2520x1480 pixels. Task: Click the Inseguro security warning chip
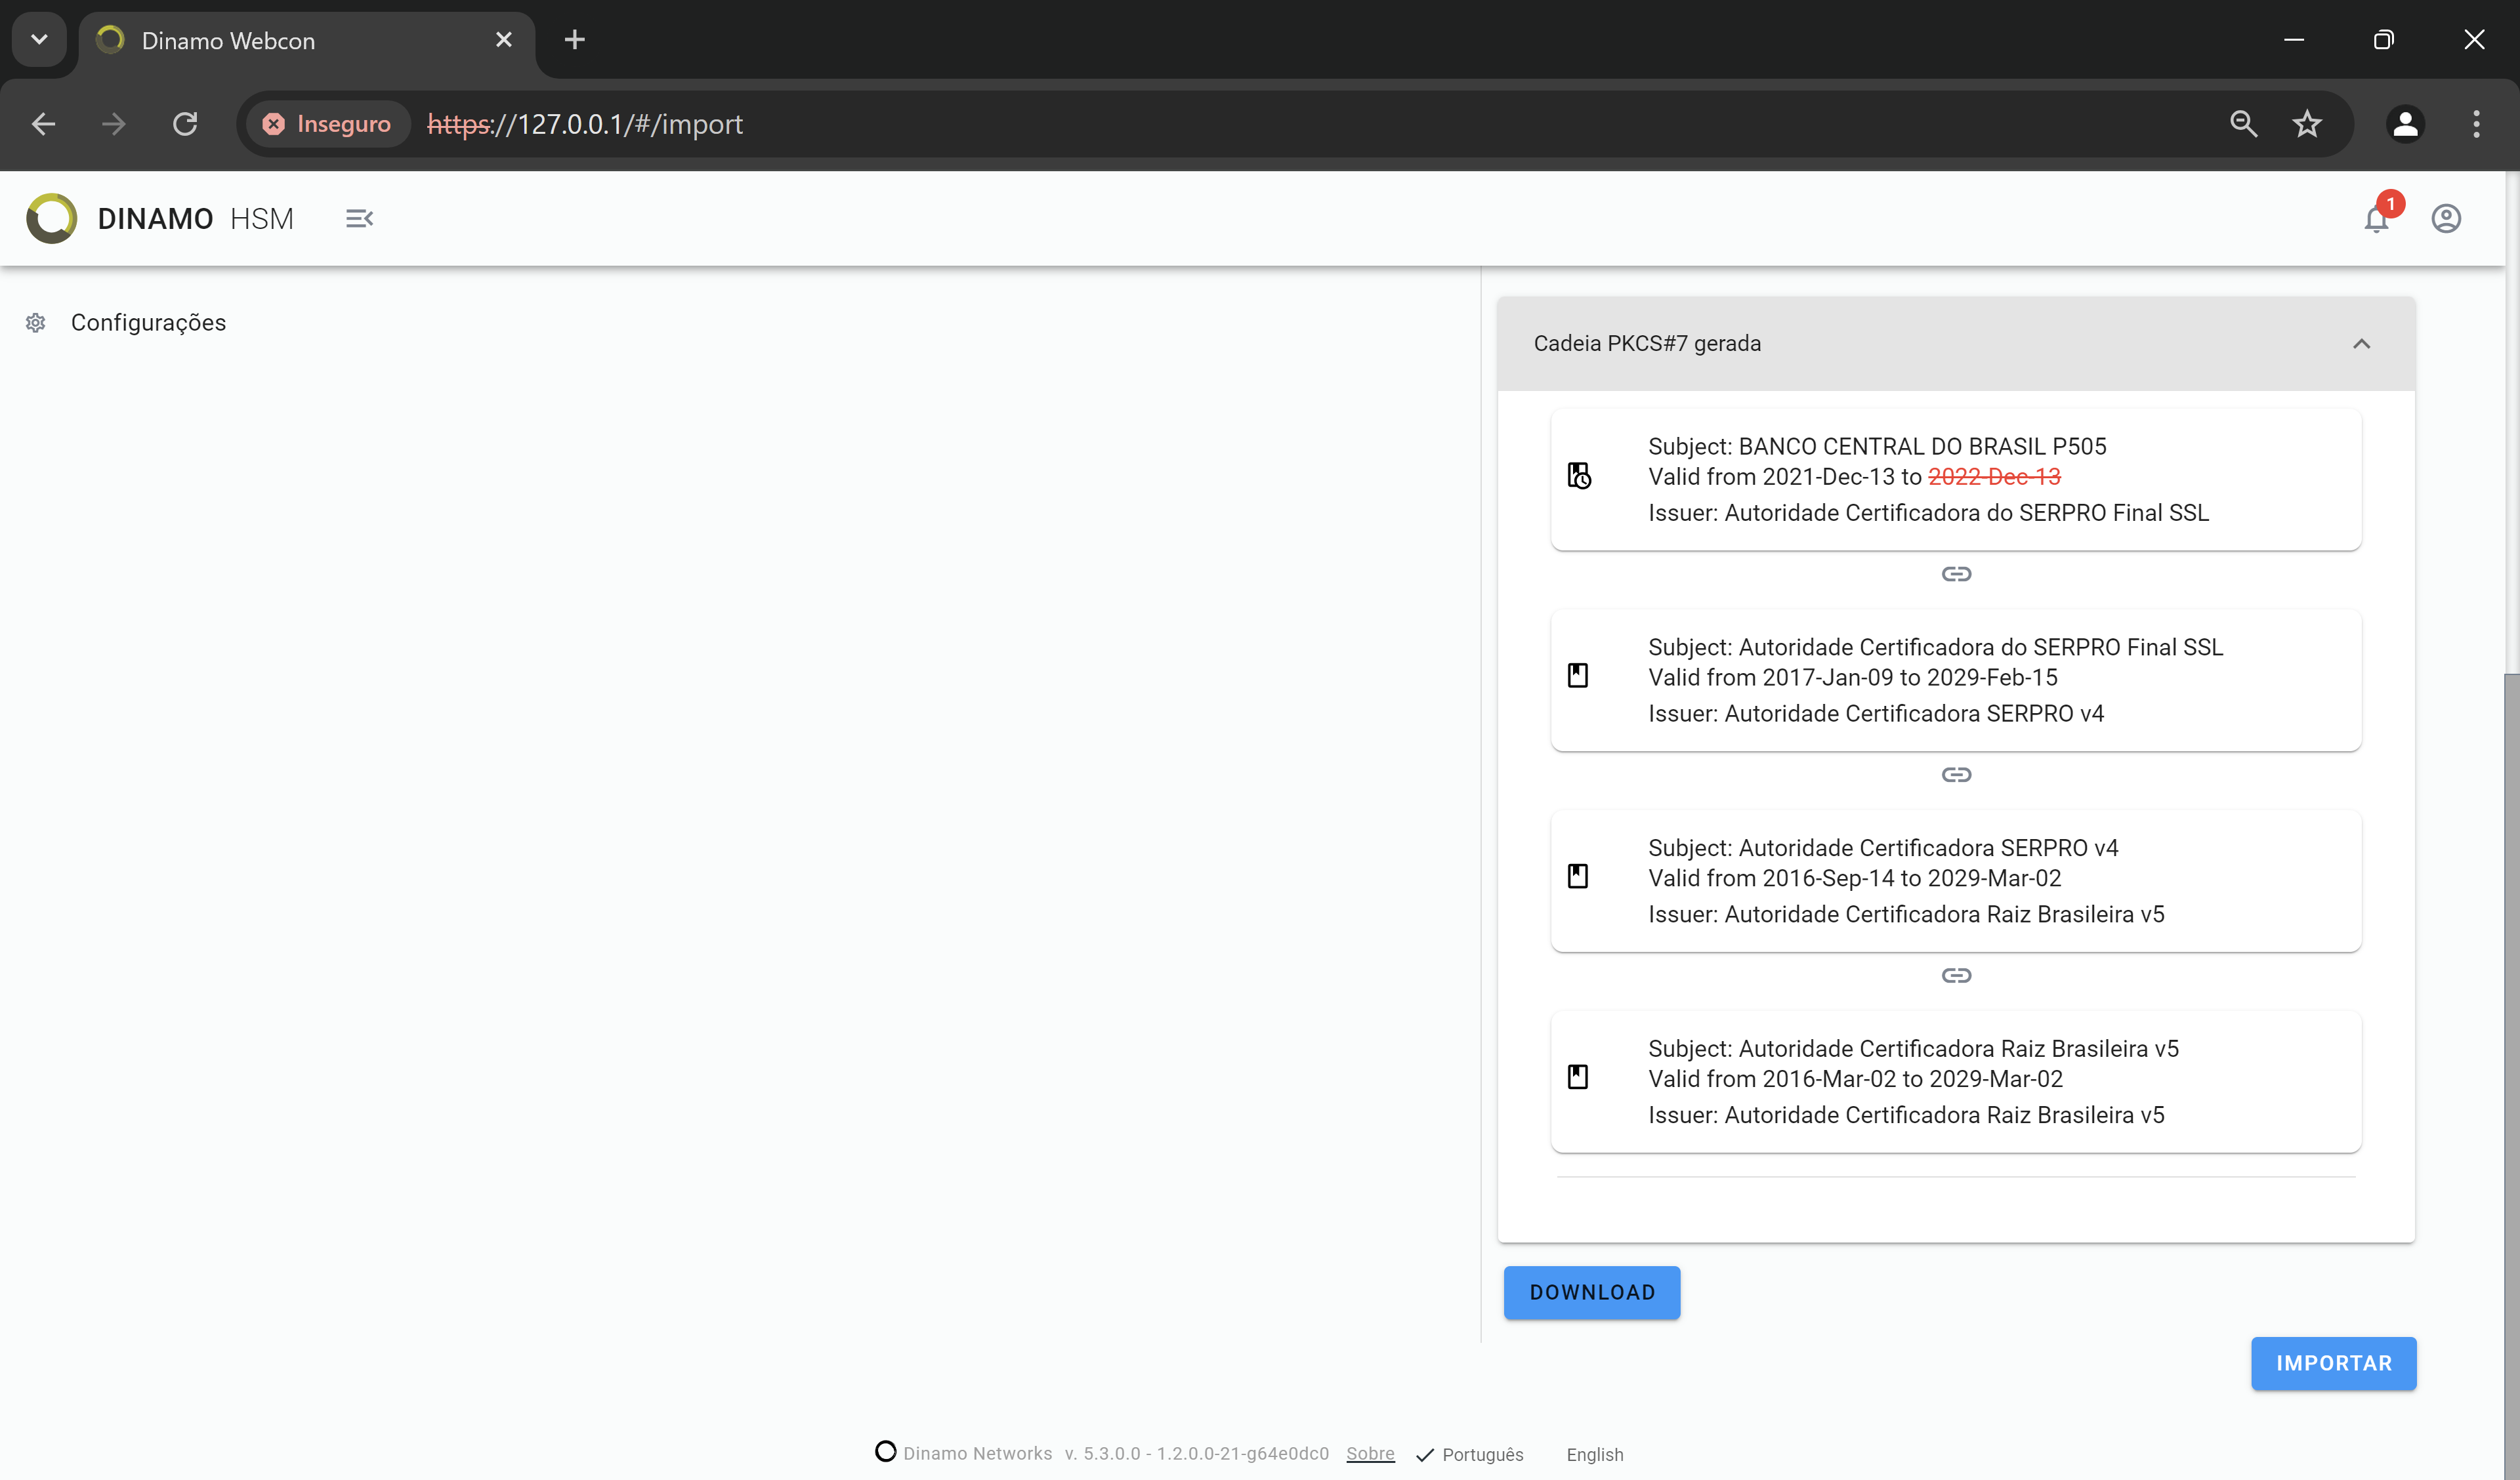328,124
